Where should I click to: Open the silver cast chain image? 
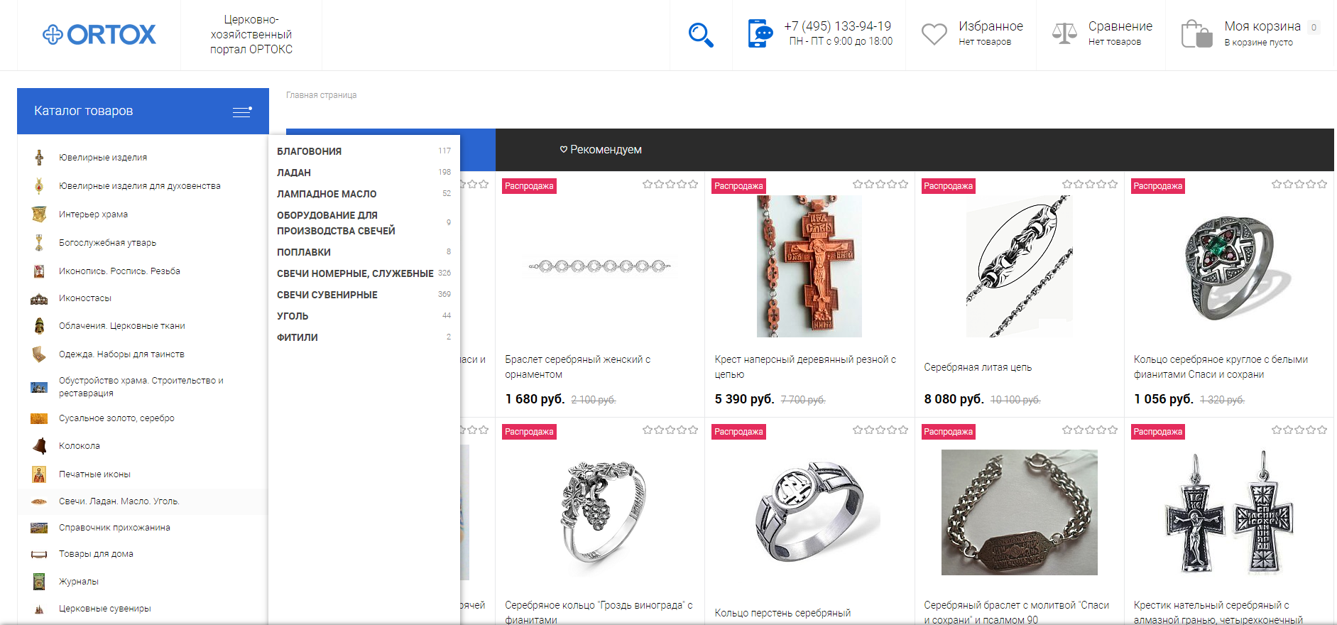point(1019,266)
